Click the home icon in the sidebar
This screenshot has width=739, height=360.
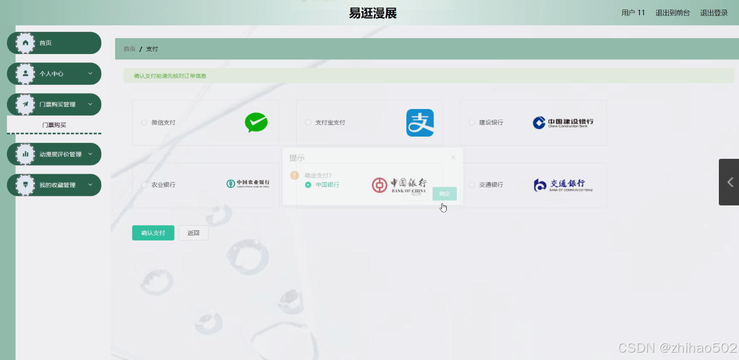(x=25, y=43)
